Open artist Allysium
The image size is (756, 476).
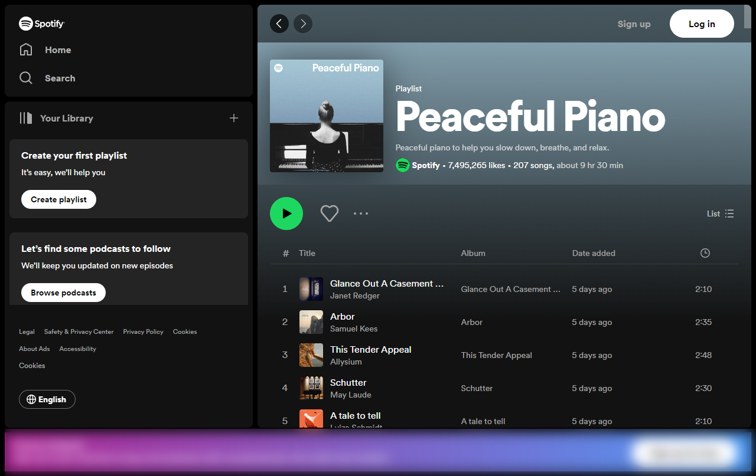tap(346, 362)
